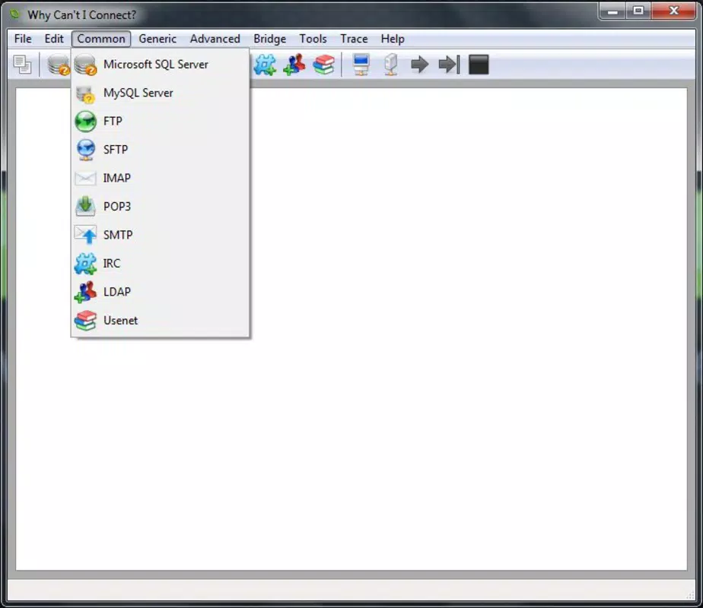Close the open Common menu
The width and height of the screenshot is (703, 608).
(101, 39)
